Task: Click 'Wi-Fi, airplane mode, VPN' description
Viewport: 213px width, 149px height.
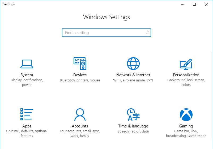Action: pos(133,80)
